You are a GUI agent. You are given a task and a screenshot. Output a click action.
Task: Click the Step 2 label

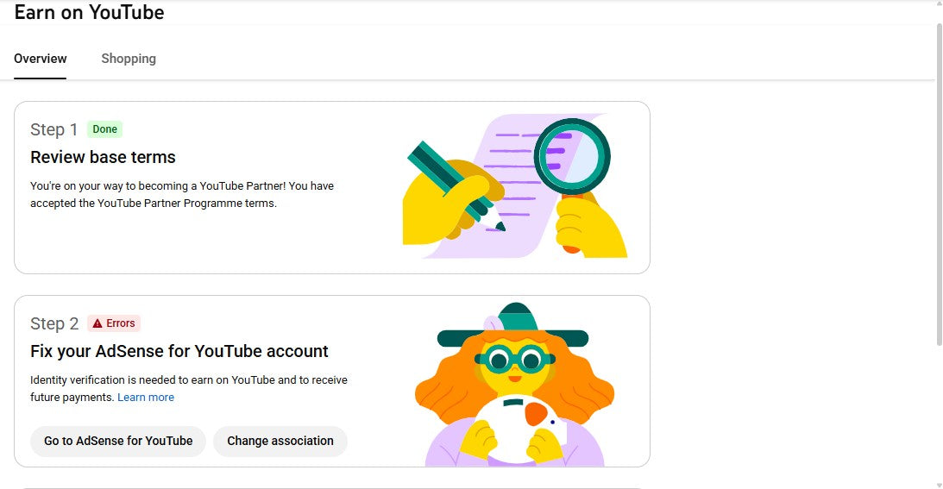click(x=54, y=323)
